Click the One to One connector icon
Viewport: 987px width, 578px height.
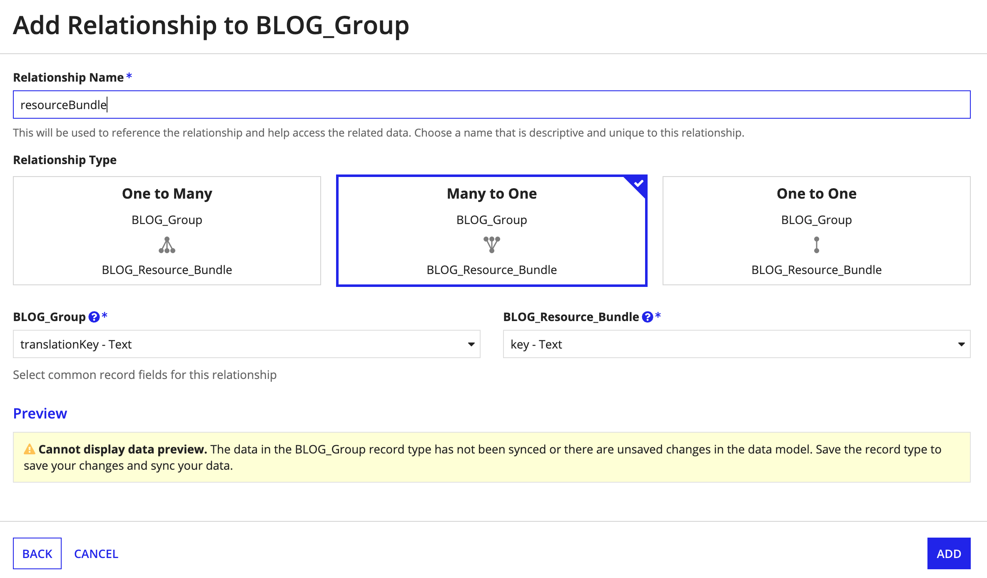816,245
